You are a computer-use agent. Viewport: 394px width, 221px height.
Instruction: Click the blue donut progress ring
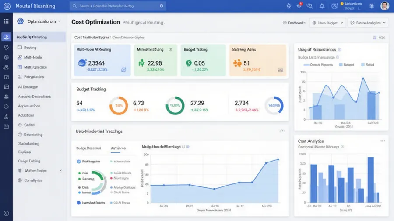(274, 106)
